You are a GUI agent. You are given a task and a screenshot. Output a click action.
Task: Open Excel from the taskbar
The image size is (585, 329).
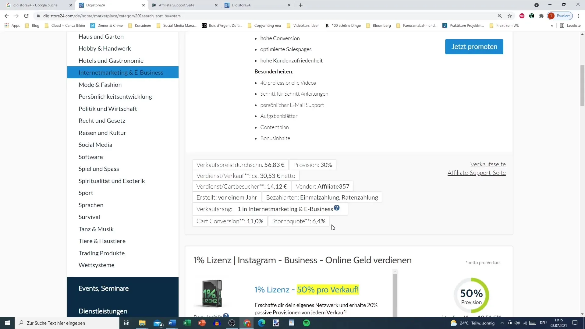[x=187, y=323]
